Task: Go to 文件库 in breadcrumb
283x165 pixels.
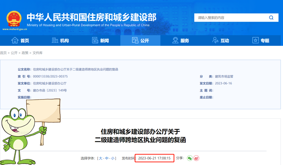Action: tap(37, 53)
